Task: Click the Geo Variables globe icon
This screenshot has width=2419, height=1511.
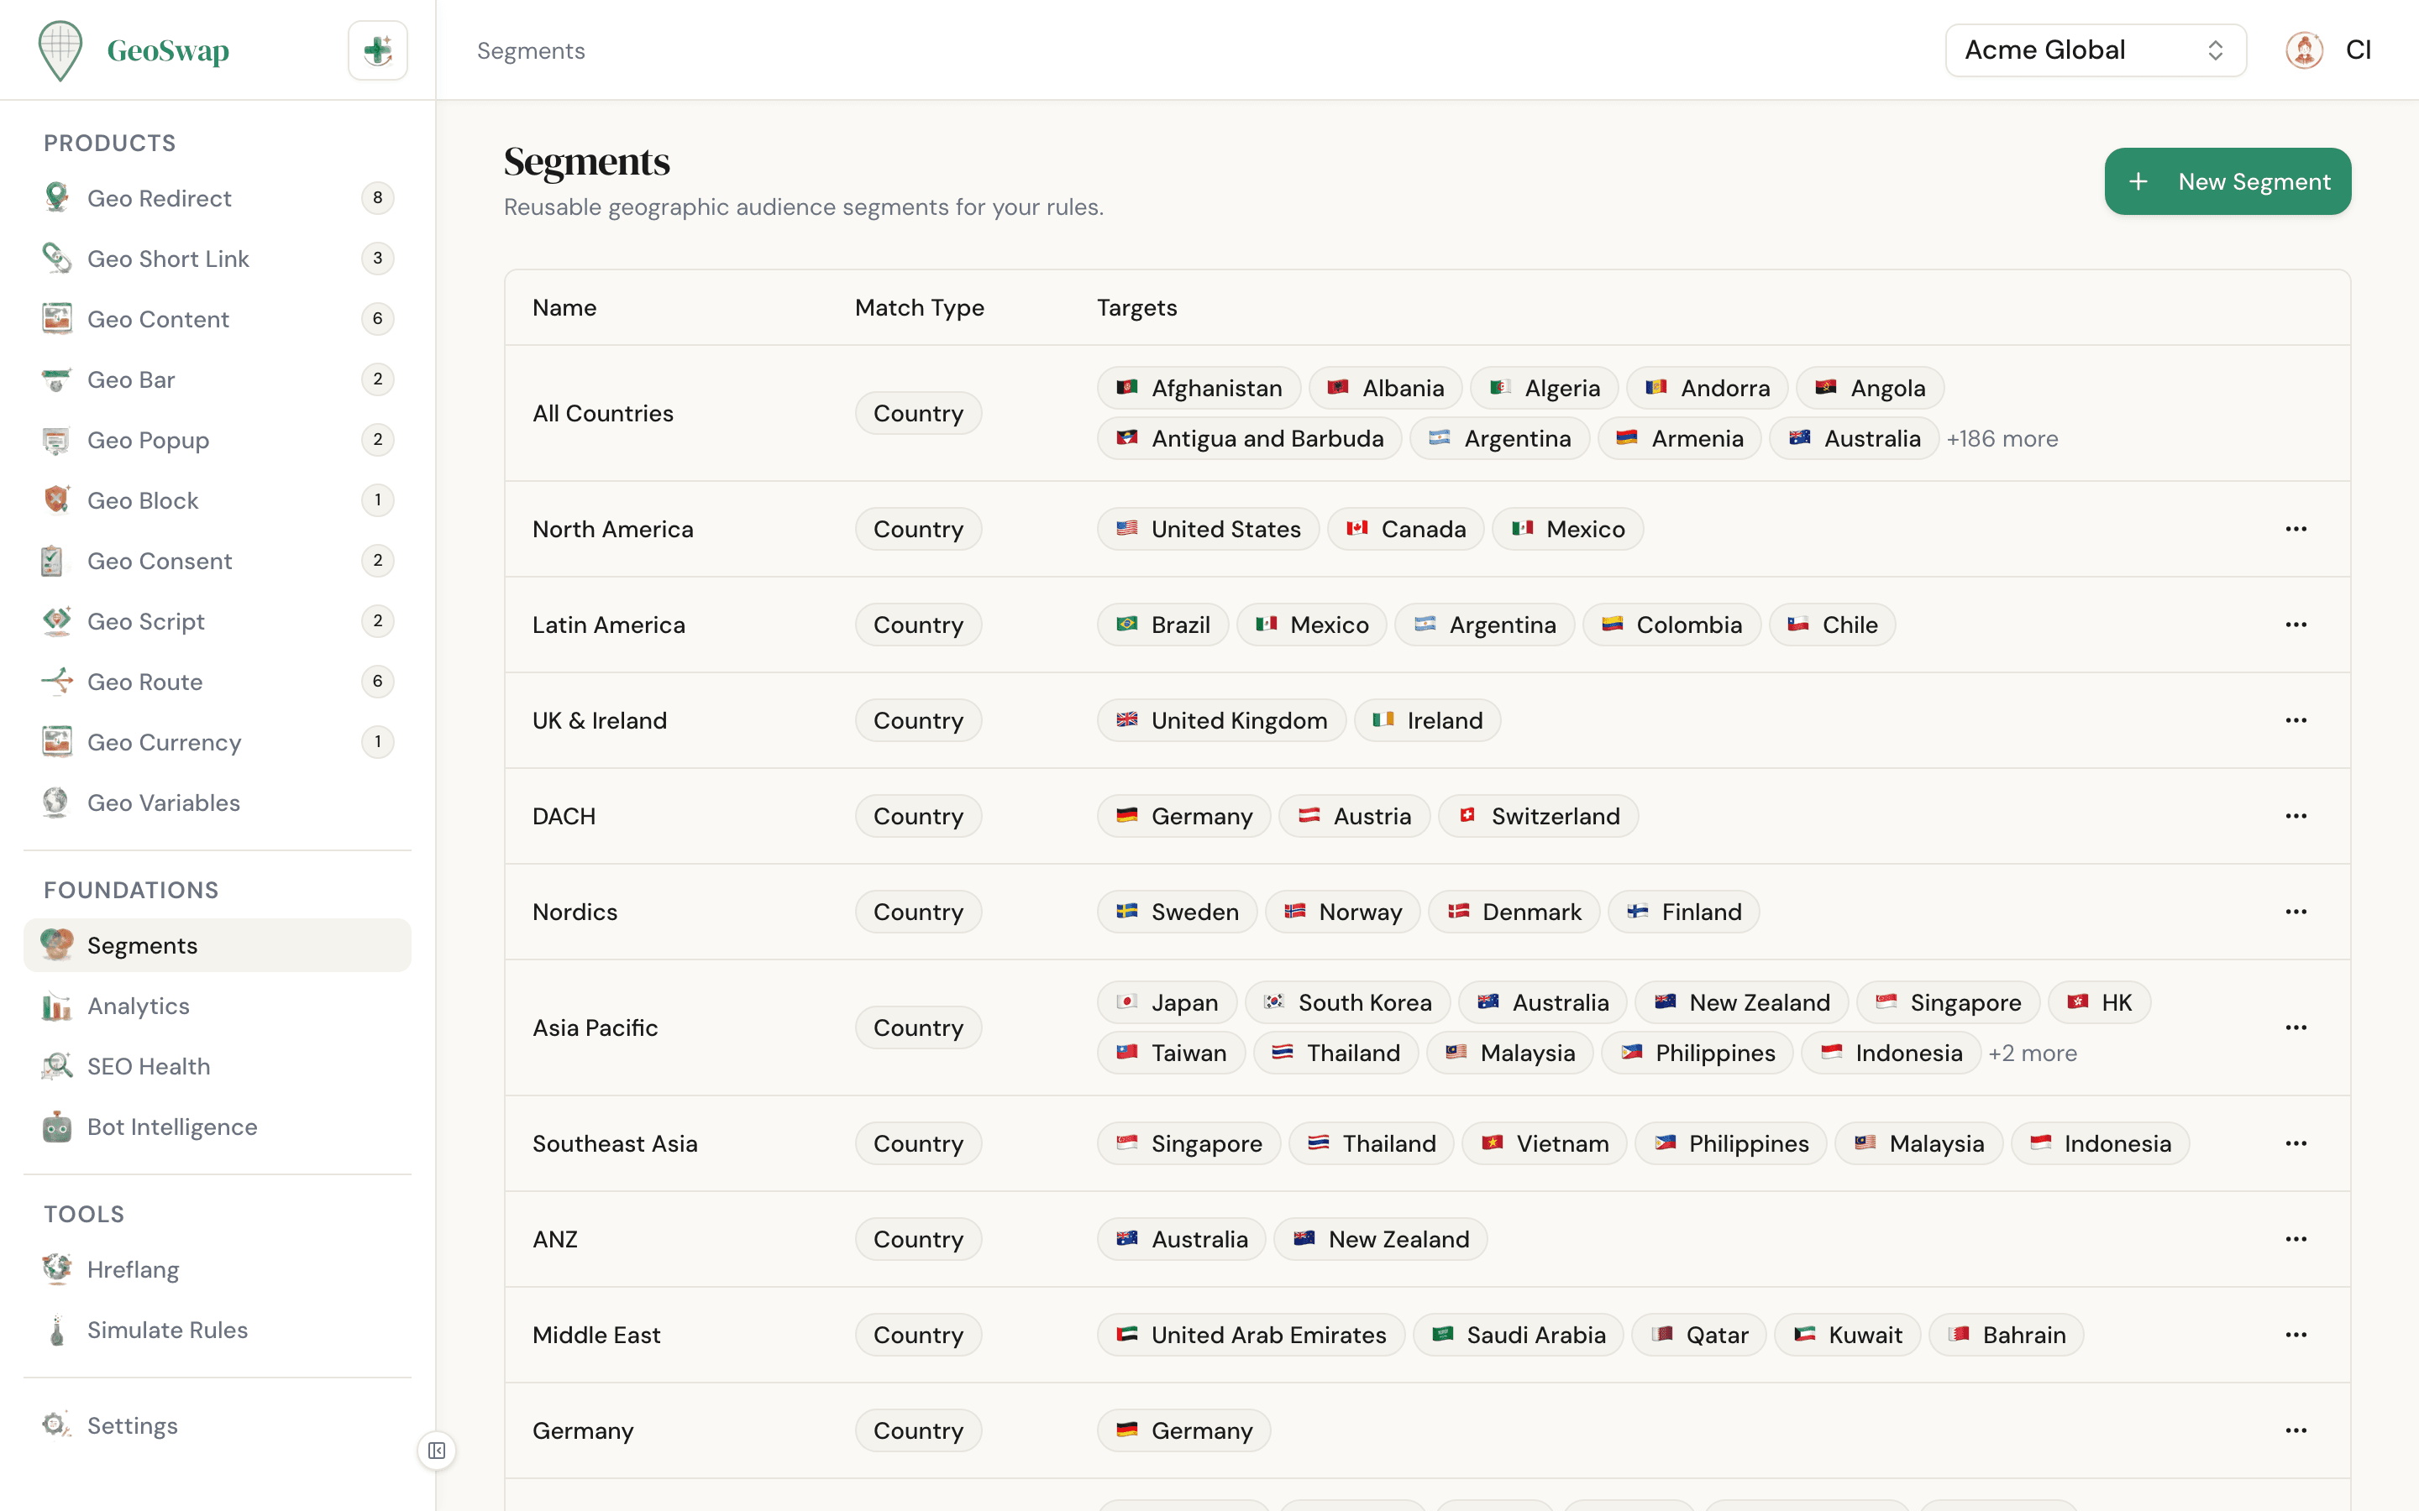Action: coord(57,802)
